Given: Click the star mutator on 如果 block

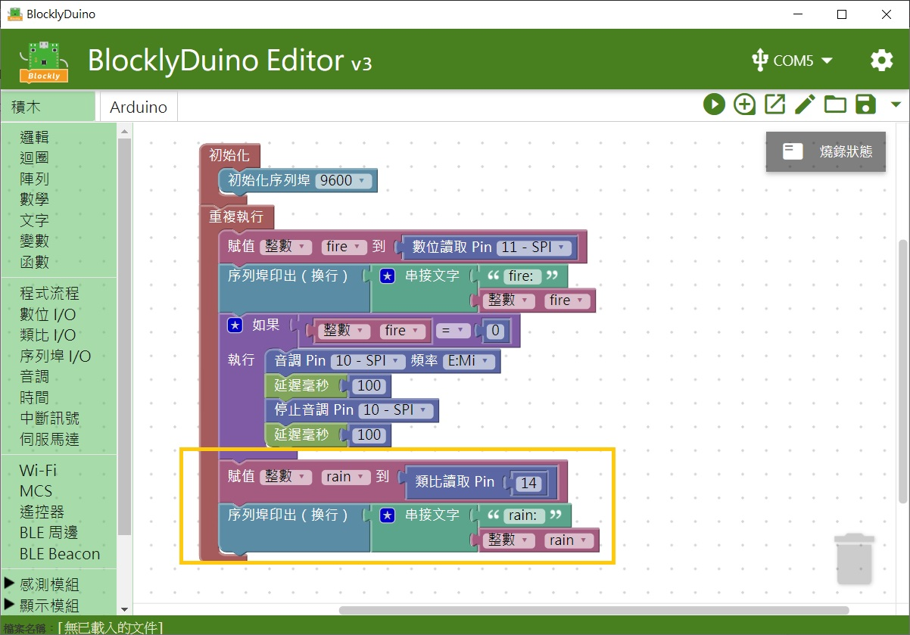Looking at the screenshot, I should (x=235, y=325).
